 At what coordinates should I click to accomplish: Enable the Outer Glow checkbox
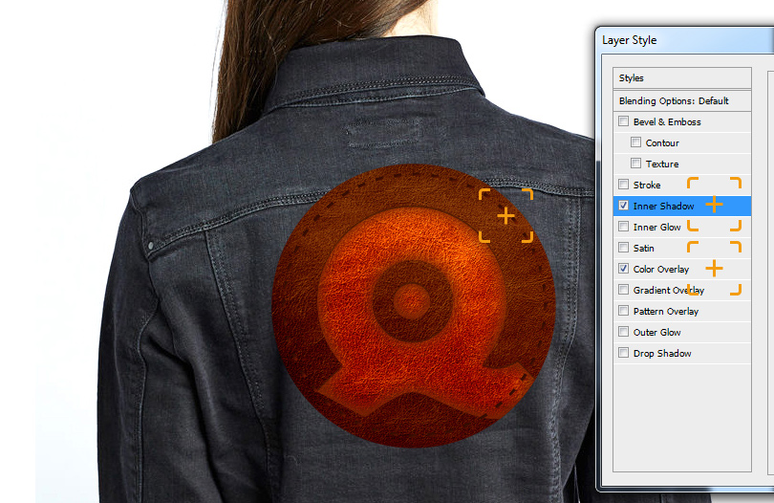623,331
